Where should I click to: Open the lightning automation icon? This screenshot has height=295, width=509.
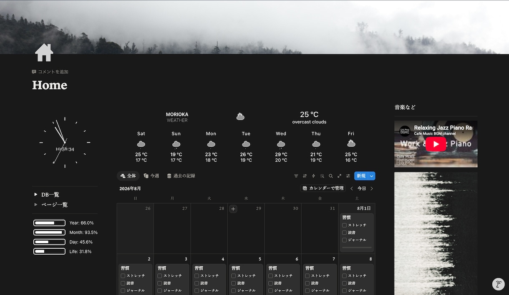pos(313,176)
